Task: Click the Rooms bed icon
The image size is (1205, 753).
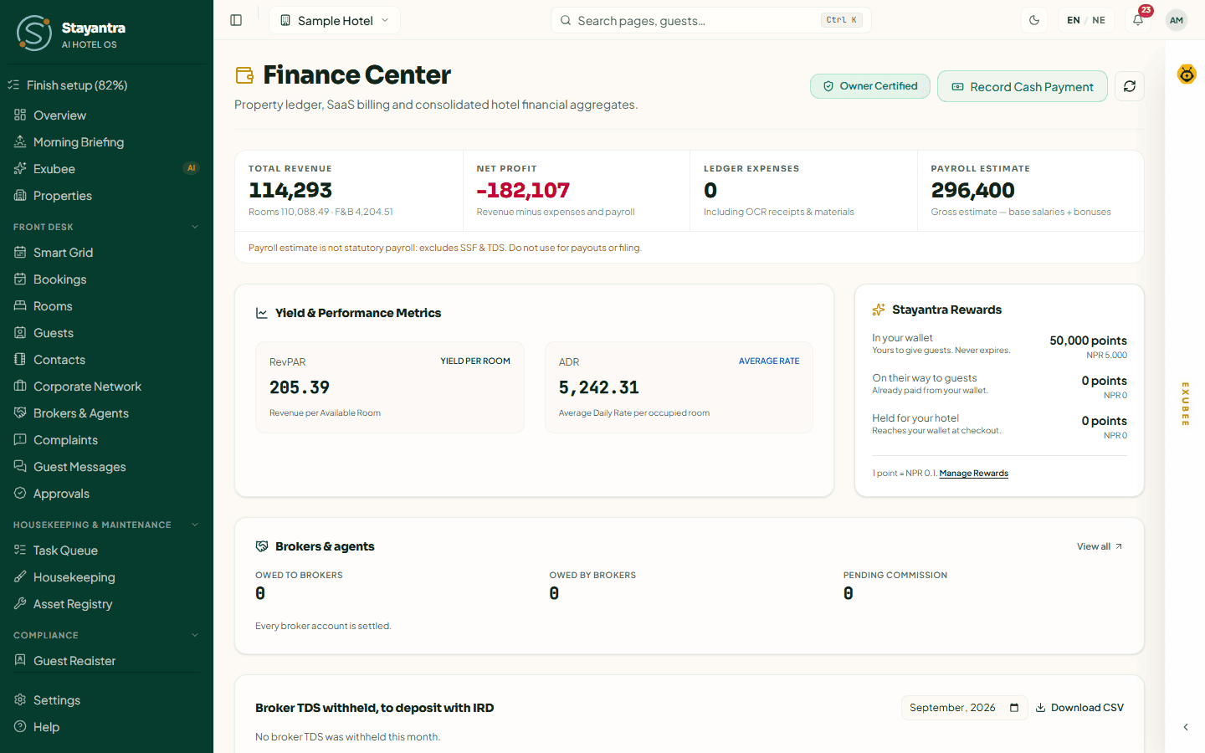Action: pos(20,305)
